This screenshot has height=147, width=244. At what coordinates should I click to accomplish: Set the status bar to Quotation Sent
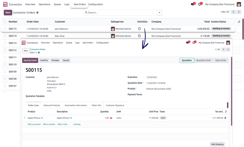[204, 61]
